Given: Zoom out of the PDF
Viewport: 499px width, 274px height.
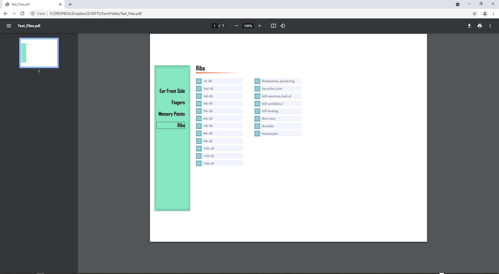Looking at the screenshot, I should pos(237,26).
